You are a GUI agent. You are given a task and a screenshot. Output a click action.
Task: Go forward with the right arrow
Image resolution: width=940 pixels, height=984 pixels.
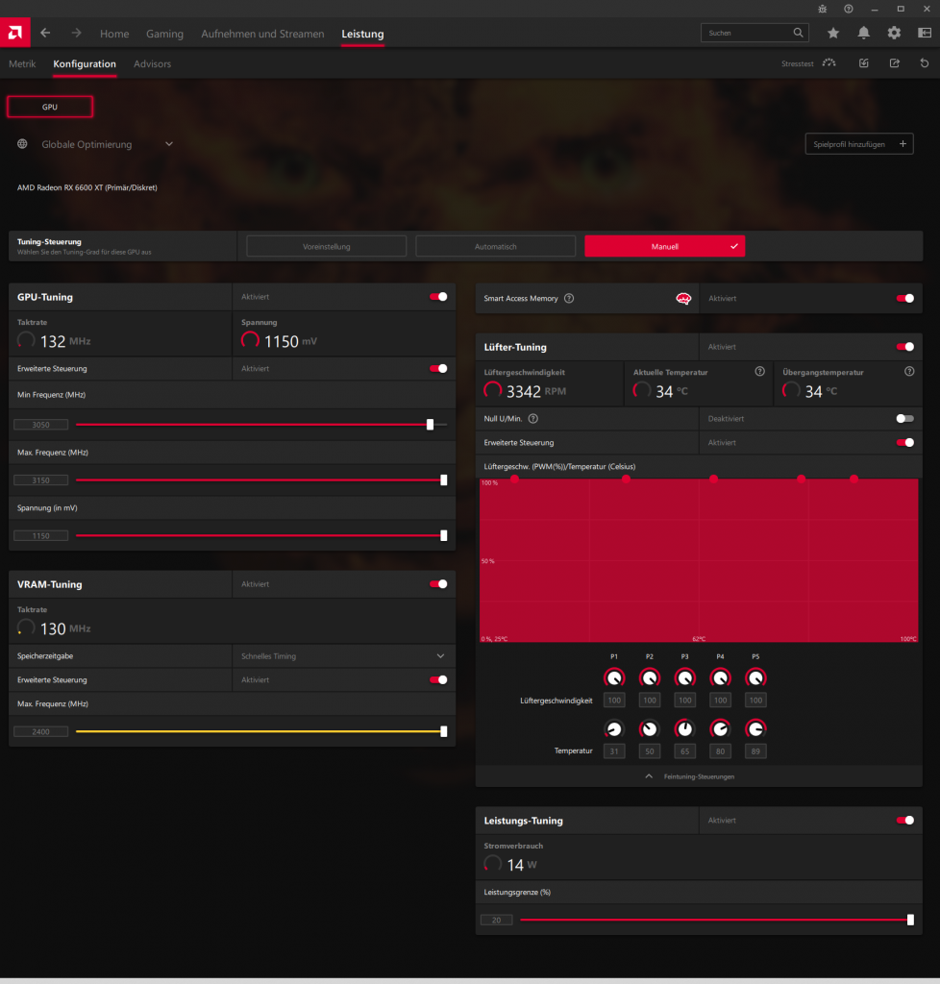[76, 33]
